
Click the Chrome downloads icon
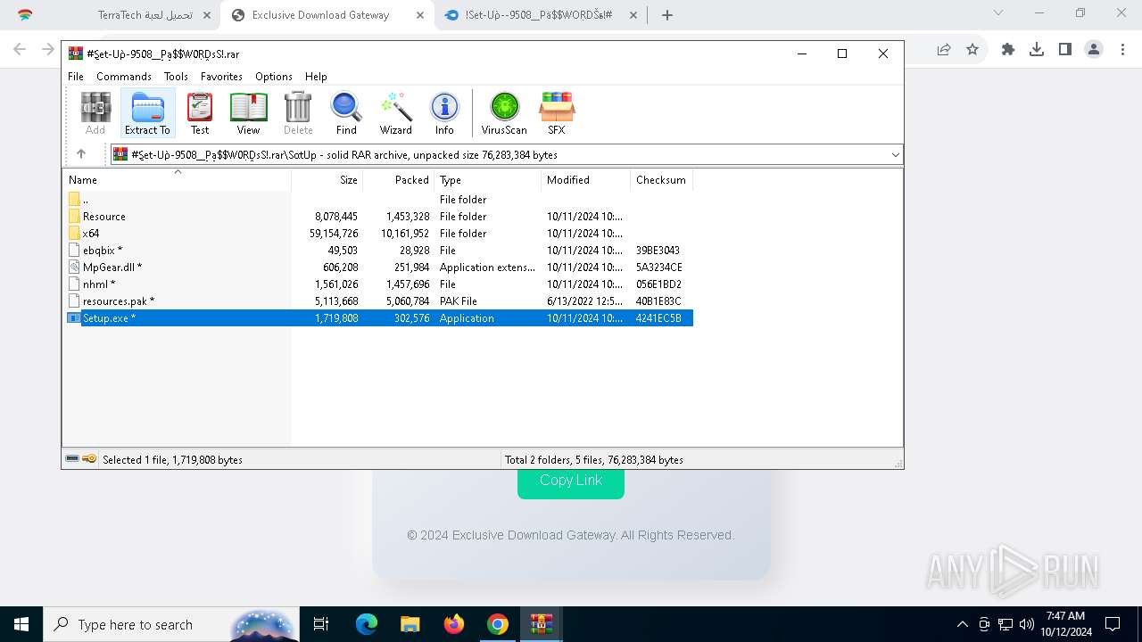[x=1037, y=50]
